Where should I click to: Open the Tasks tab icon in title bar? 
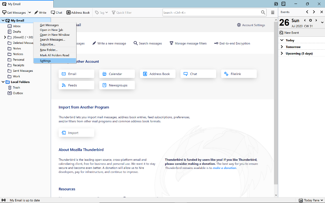click(x=283, y=4)
